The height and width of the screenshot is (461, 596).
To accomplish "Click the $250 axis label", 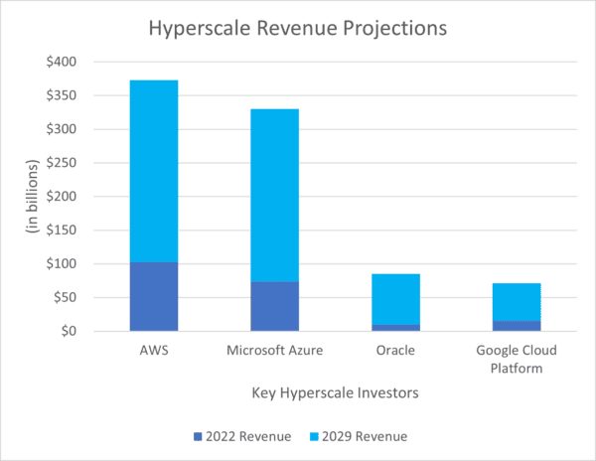I will (x=62, y=163).
